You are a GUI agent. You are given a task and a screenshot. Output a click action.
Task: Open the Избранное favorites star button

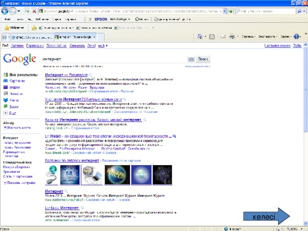14,28
